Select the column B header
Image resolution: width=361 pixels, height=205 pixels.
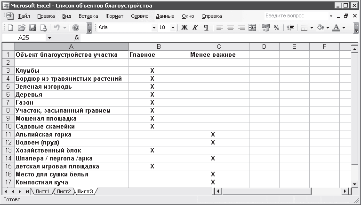tap(159, 46)
